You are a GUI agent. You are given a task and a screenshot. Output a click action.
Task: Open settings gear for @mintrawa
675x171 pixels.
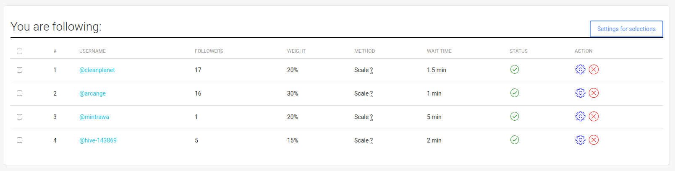[x=580, y=117]
